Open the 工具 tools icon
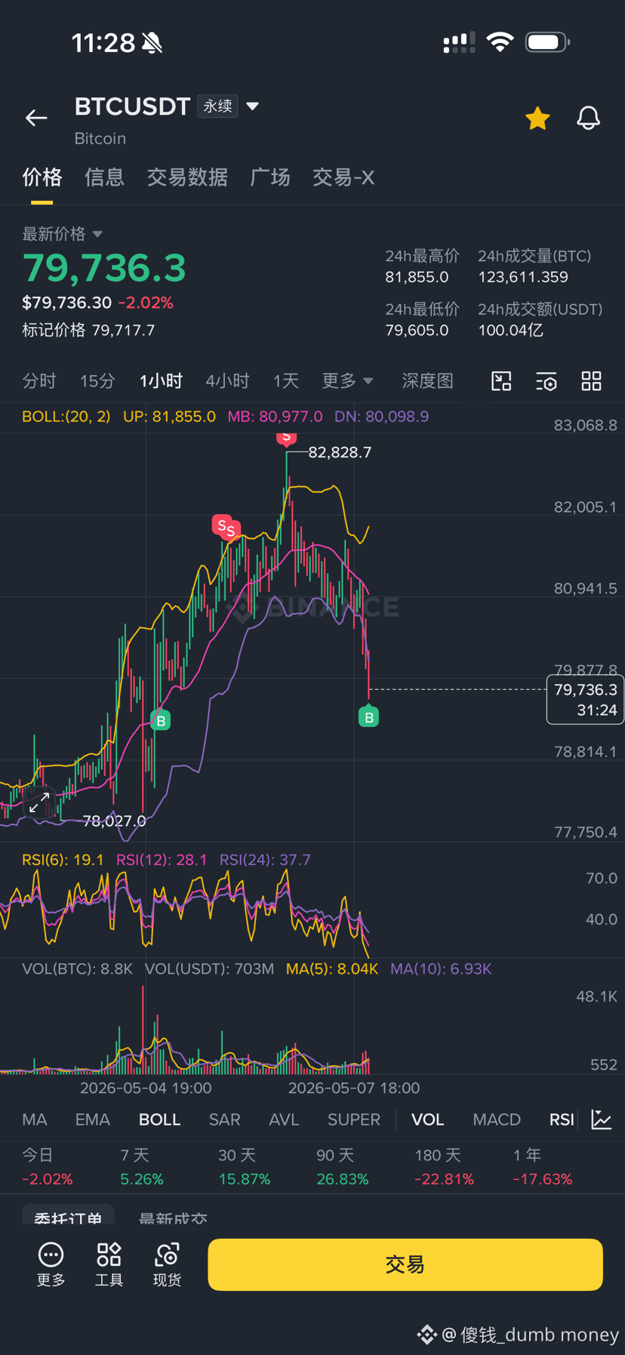This screenshot has height=1355, width=625. 109,1264
